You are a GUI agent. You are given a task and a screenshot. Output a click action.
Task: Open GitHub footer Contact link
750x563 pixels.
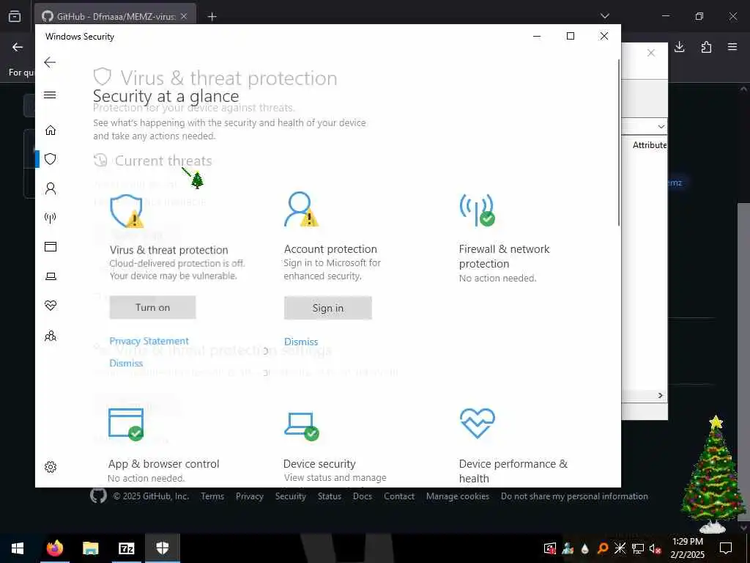399,496
